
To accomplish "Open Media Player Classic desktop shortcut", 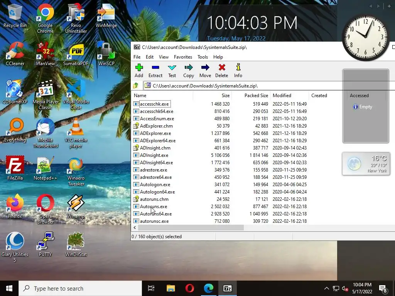I will point(46,95).
